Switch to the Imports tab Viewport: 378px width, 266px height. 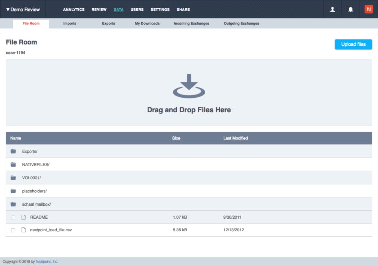click(70, 23)
